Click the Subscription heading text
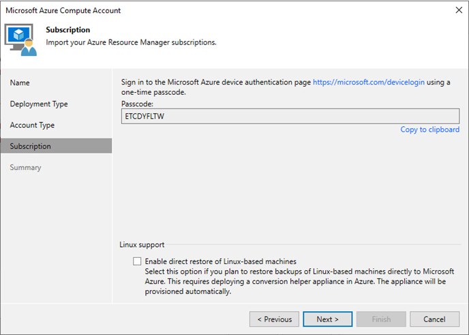The width and height of the screenshot is (469, 335). 68,29
